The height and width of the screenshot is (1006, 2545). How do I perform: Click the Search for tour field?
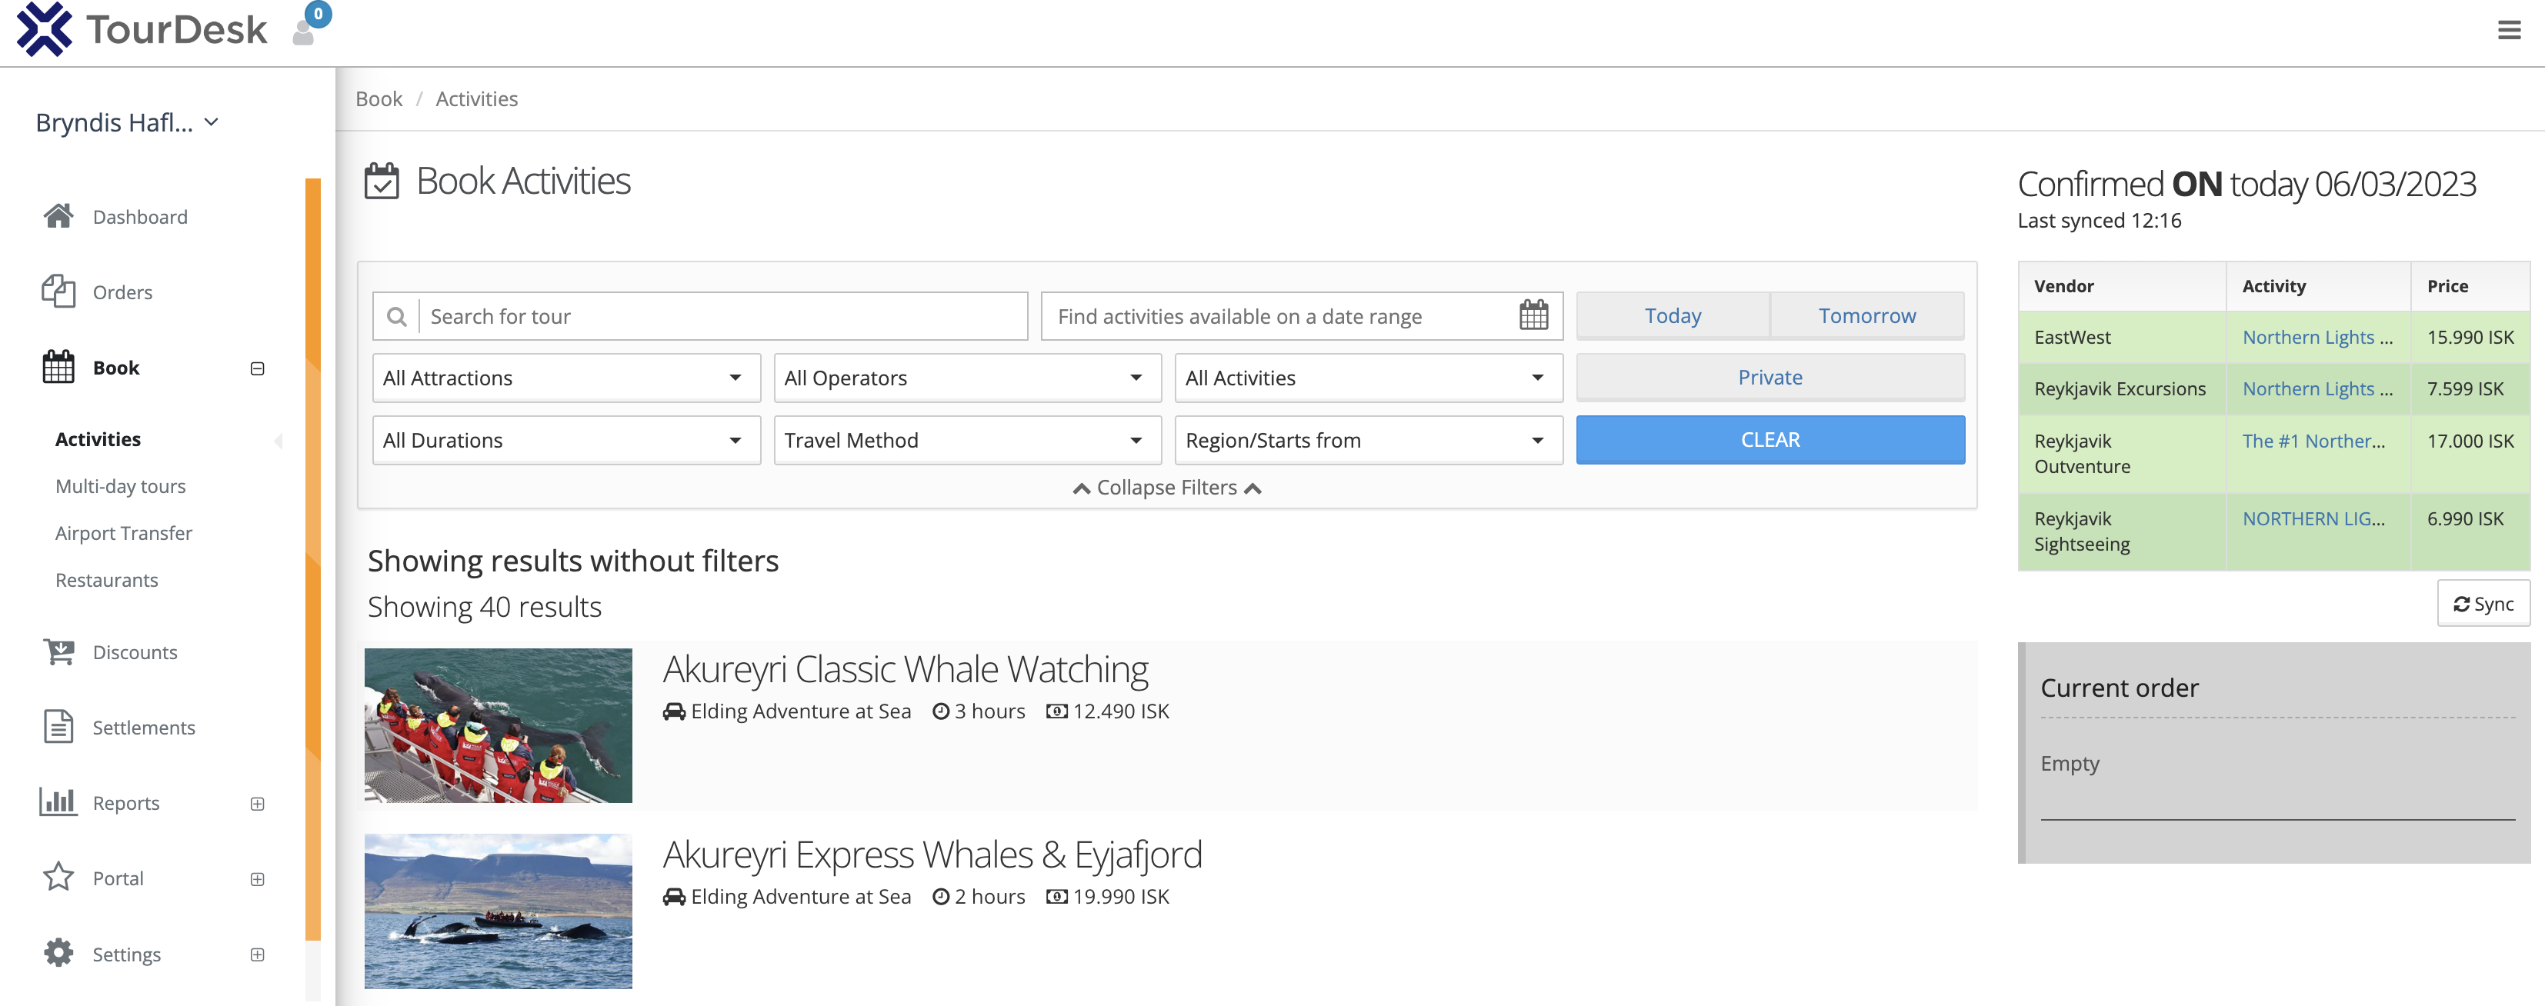(x=723, y=316)
